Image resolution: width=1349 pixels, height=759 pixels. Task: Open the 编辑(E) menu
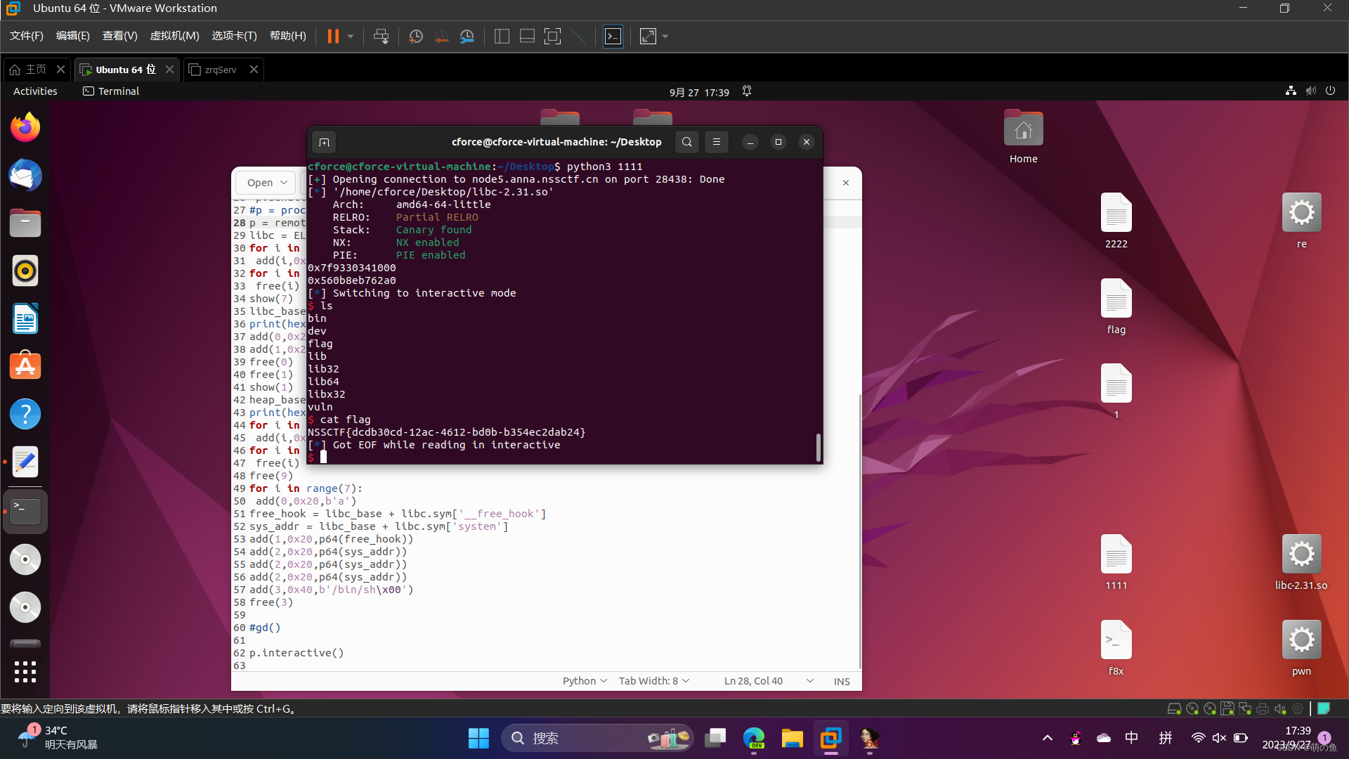[x=72, y=36]
